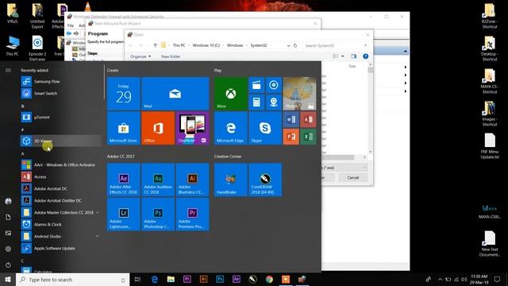Open AAct - Windows & Office Activator
508x286 pixels.
pyautogui.click(x=60, y=164)
